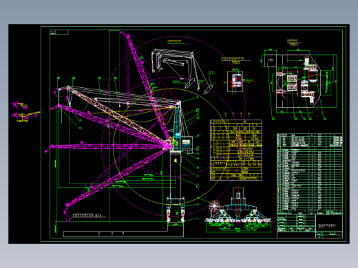Click the underlined title above the plan view
This screenshot has height=268, width=358.
pos(294,43)
